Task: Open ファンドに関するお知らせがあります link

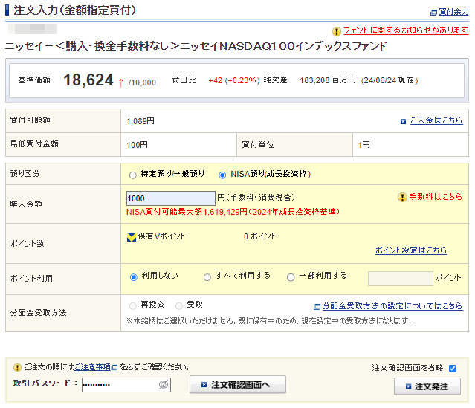Action: click(x=405, y=31)
